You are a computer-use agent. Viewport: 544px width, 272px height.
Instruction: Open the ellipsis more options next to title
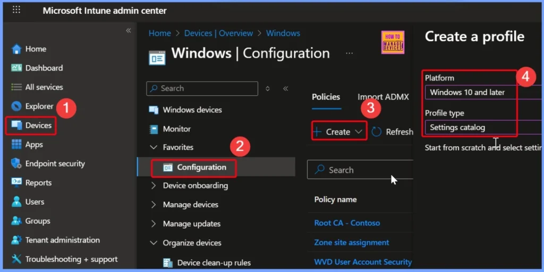tap(350, 54)
